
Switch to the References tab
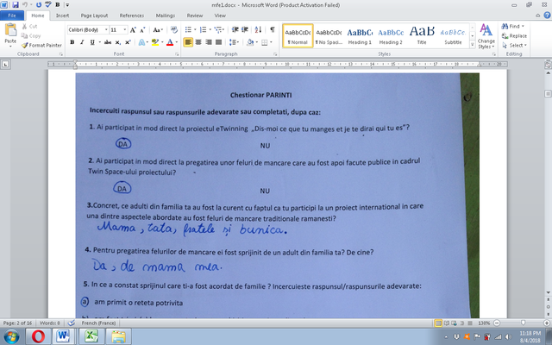click(132, 16)
